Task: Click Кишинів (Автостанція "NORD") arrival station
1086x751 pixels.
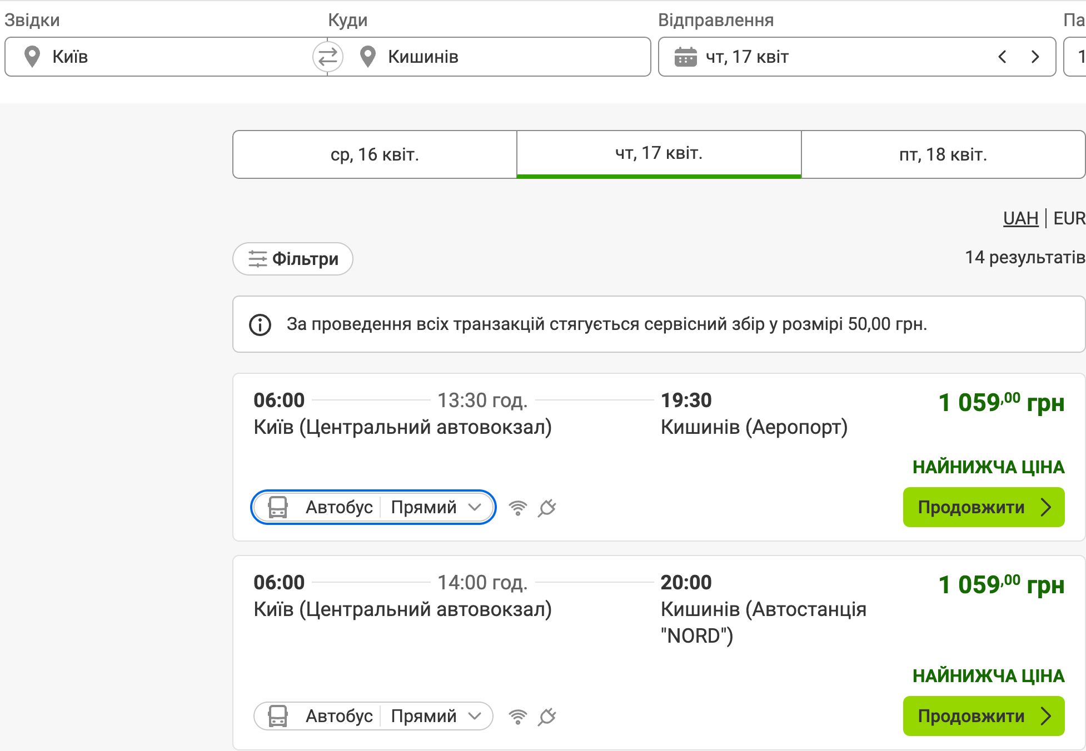Action: [763, 622]
